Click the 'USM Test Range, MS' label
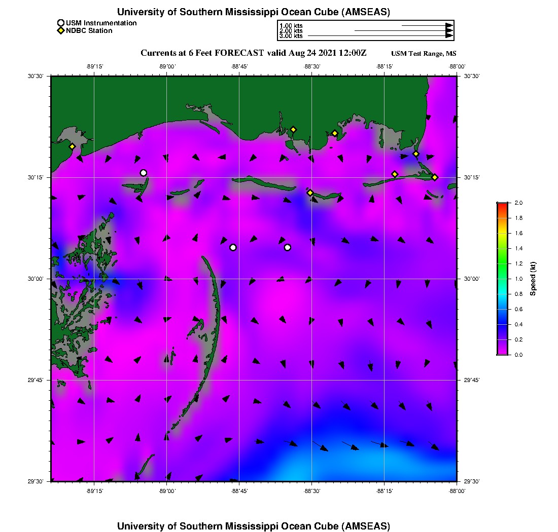558x532 pixels. click(424, 54)
